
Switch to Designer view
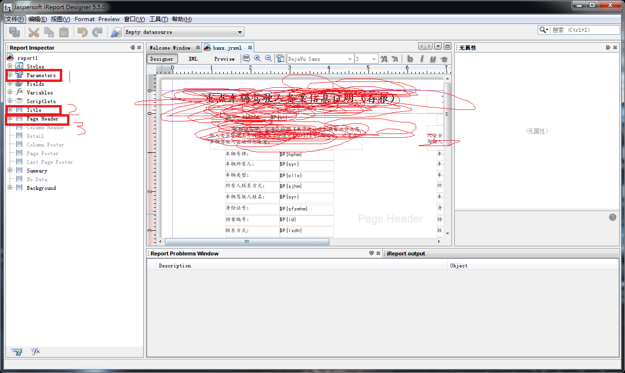[162, 59]
